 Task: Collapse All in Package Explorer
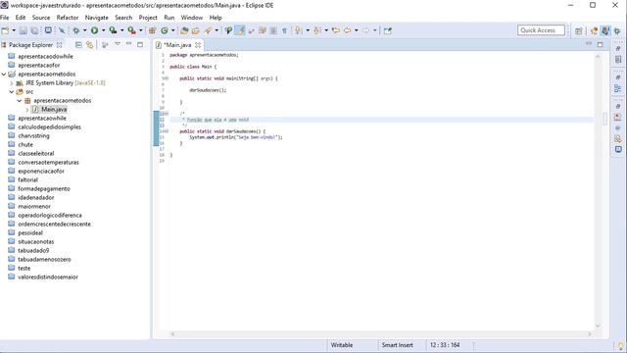click(x=78, y=45)
